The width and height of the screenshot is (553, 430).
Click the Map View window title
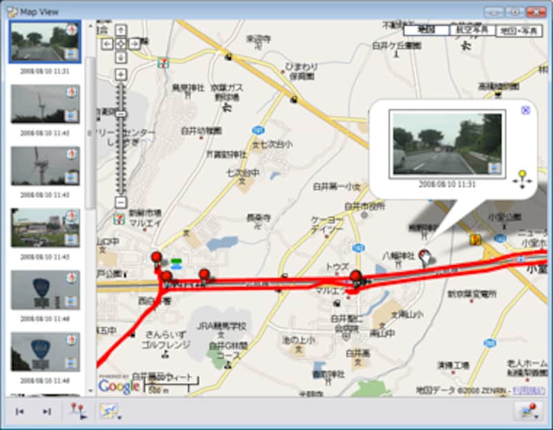tap(39, 12)
